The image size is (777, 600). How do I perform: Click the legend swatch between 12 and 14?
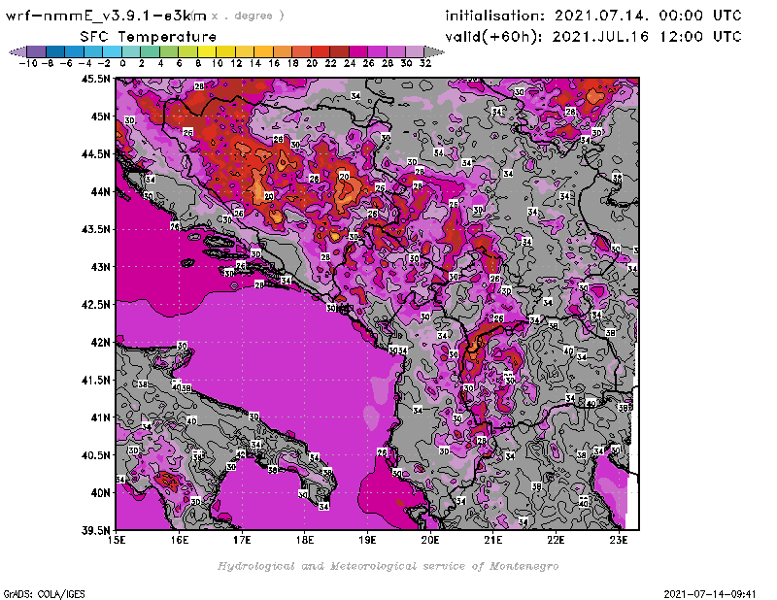click(245, 51)
